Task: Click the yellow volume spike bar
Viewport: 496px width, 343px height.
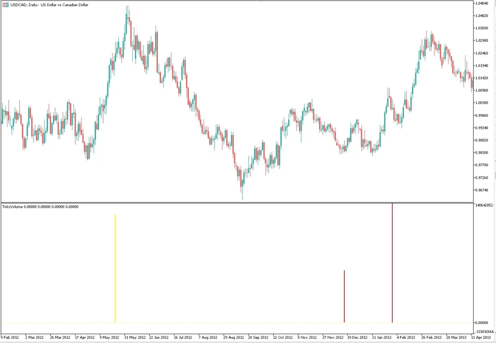Action: pyautogui.click(x=115, y=268)
